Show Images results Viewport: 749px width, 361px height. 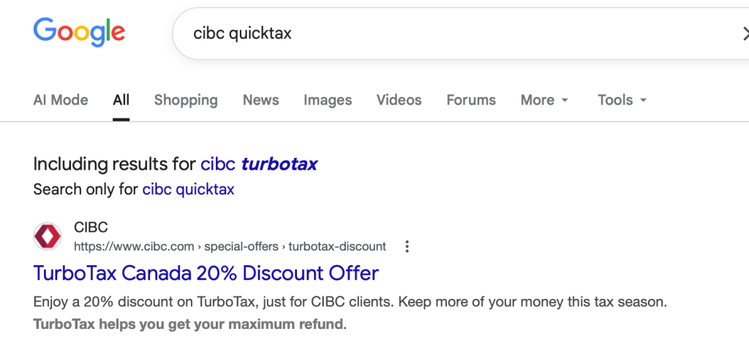(x=328, y=100)
